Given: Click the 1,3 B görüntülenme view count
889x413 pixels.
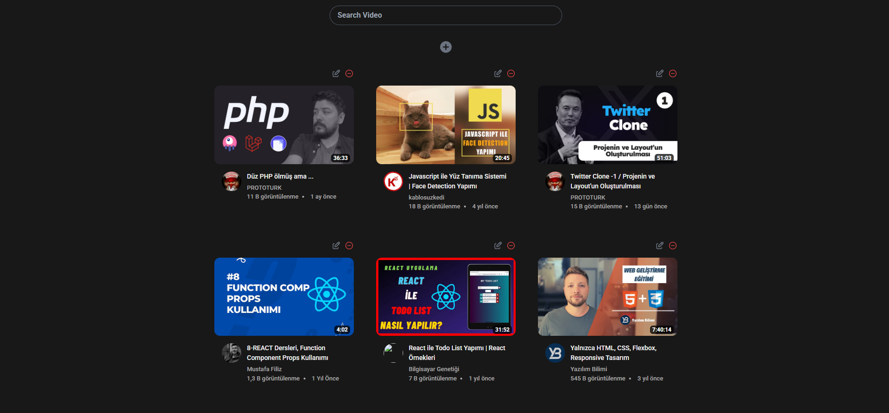Looking at the screenshot, I should coord(273,379).
